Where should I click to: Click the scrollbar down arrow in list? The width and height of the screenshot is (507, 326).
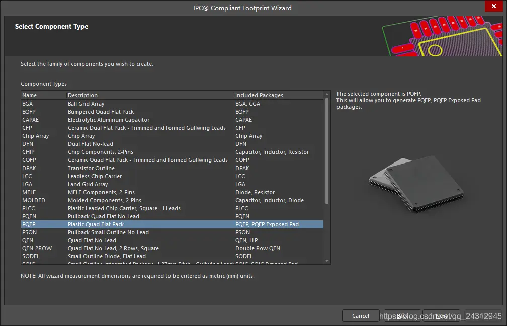(327, 261)
